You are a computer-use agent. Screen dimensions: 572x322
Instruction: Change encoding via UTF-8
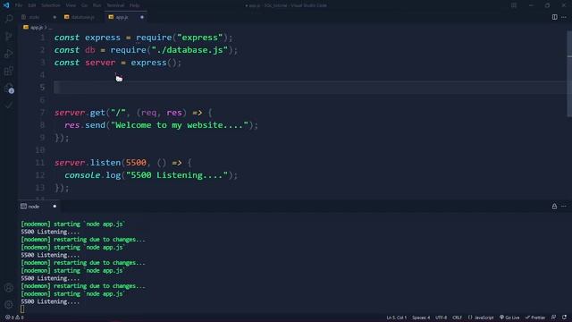click(441, 318)
